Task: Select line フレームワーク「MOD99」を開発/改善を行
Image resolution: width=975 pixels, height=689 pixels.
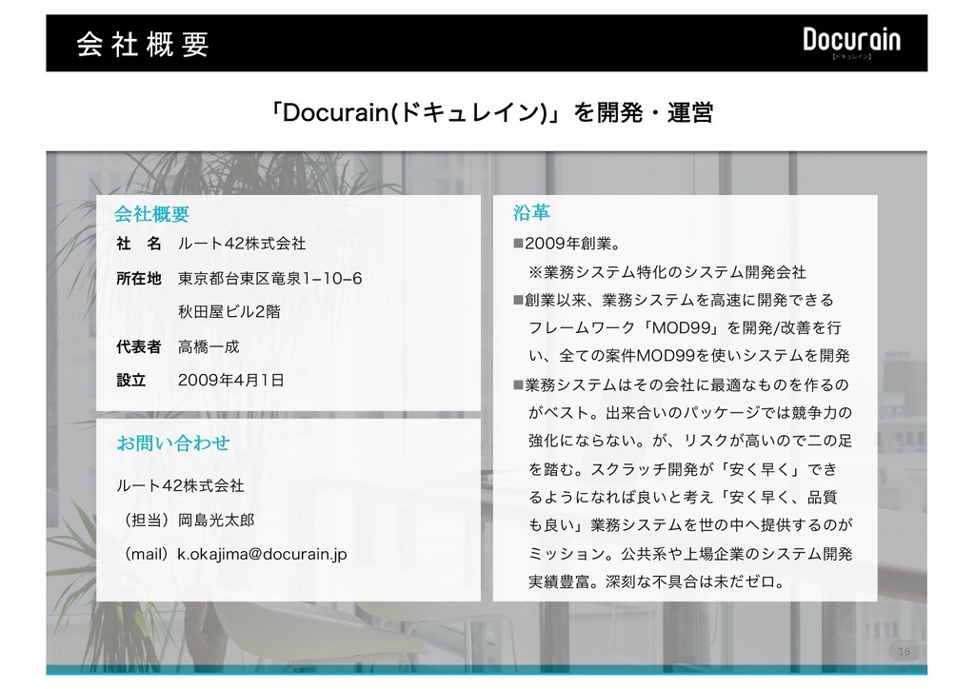Action: point(685,328)
